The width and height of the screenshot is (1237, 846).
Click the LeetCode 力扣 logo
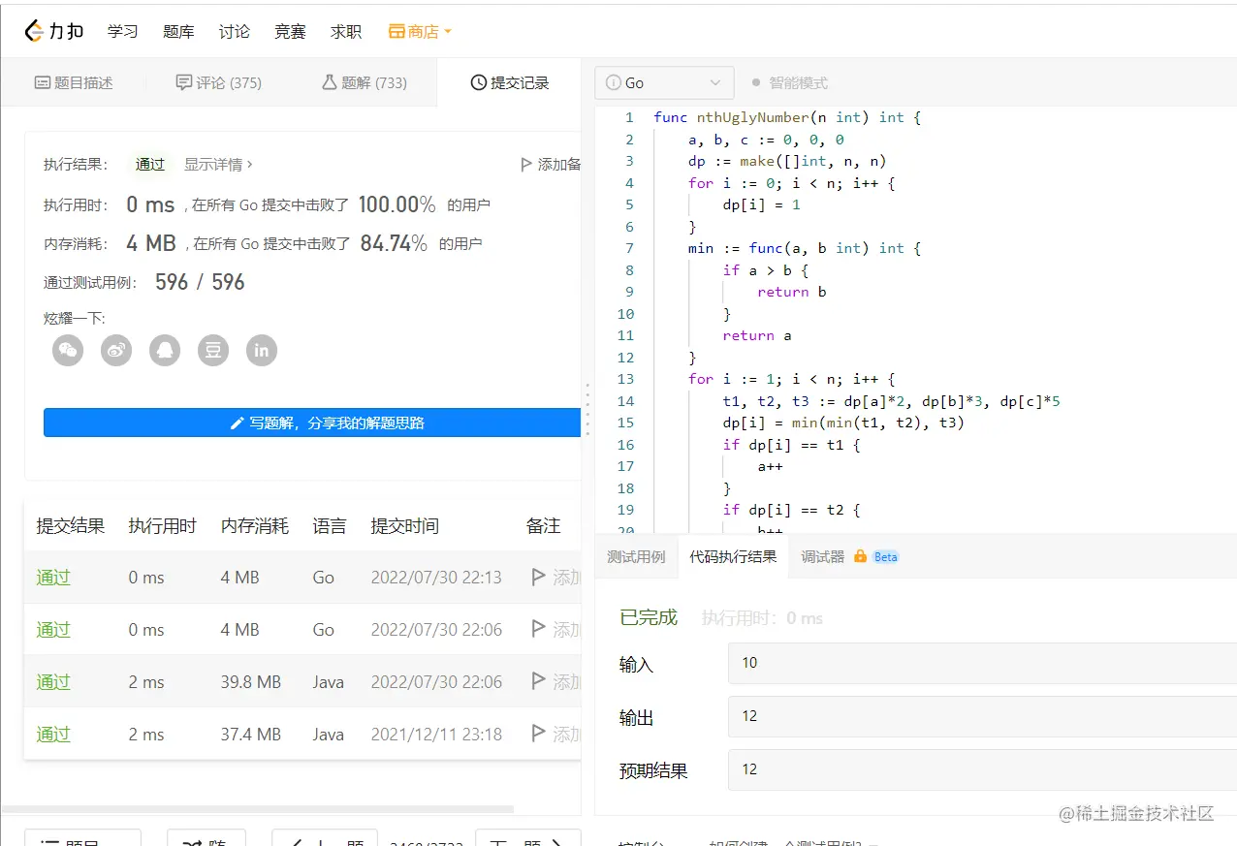click(54, 31)
